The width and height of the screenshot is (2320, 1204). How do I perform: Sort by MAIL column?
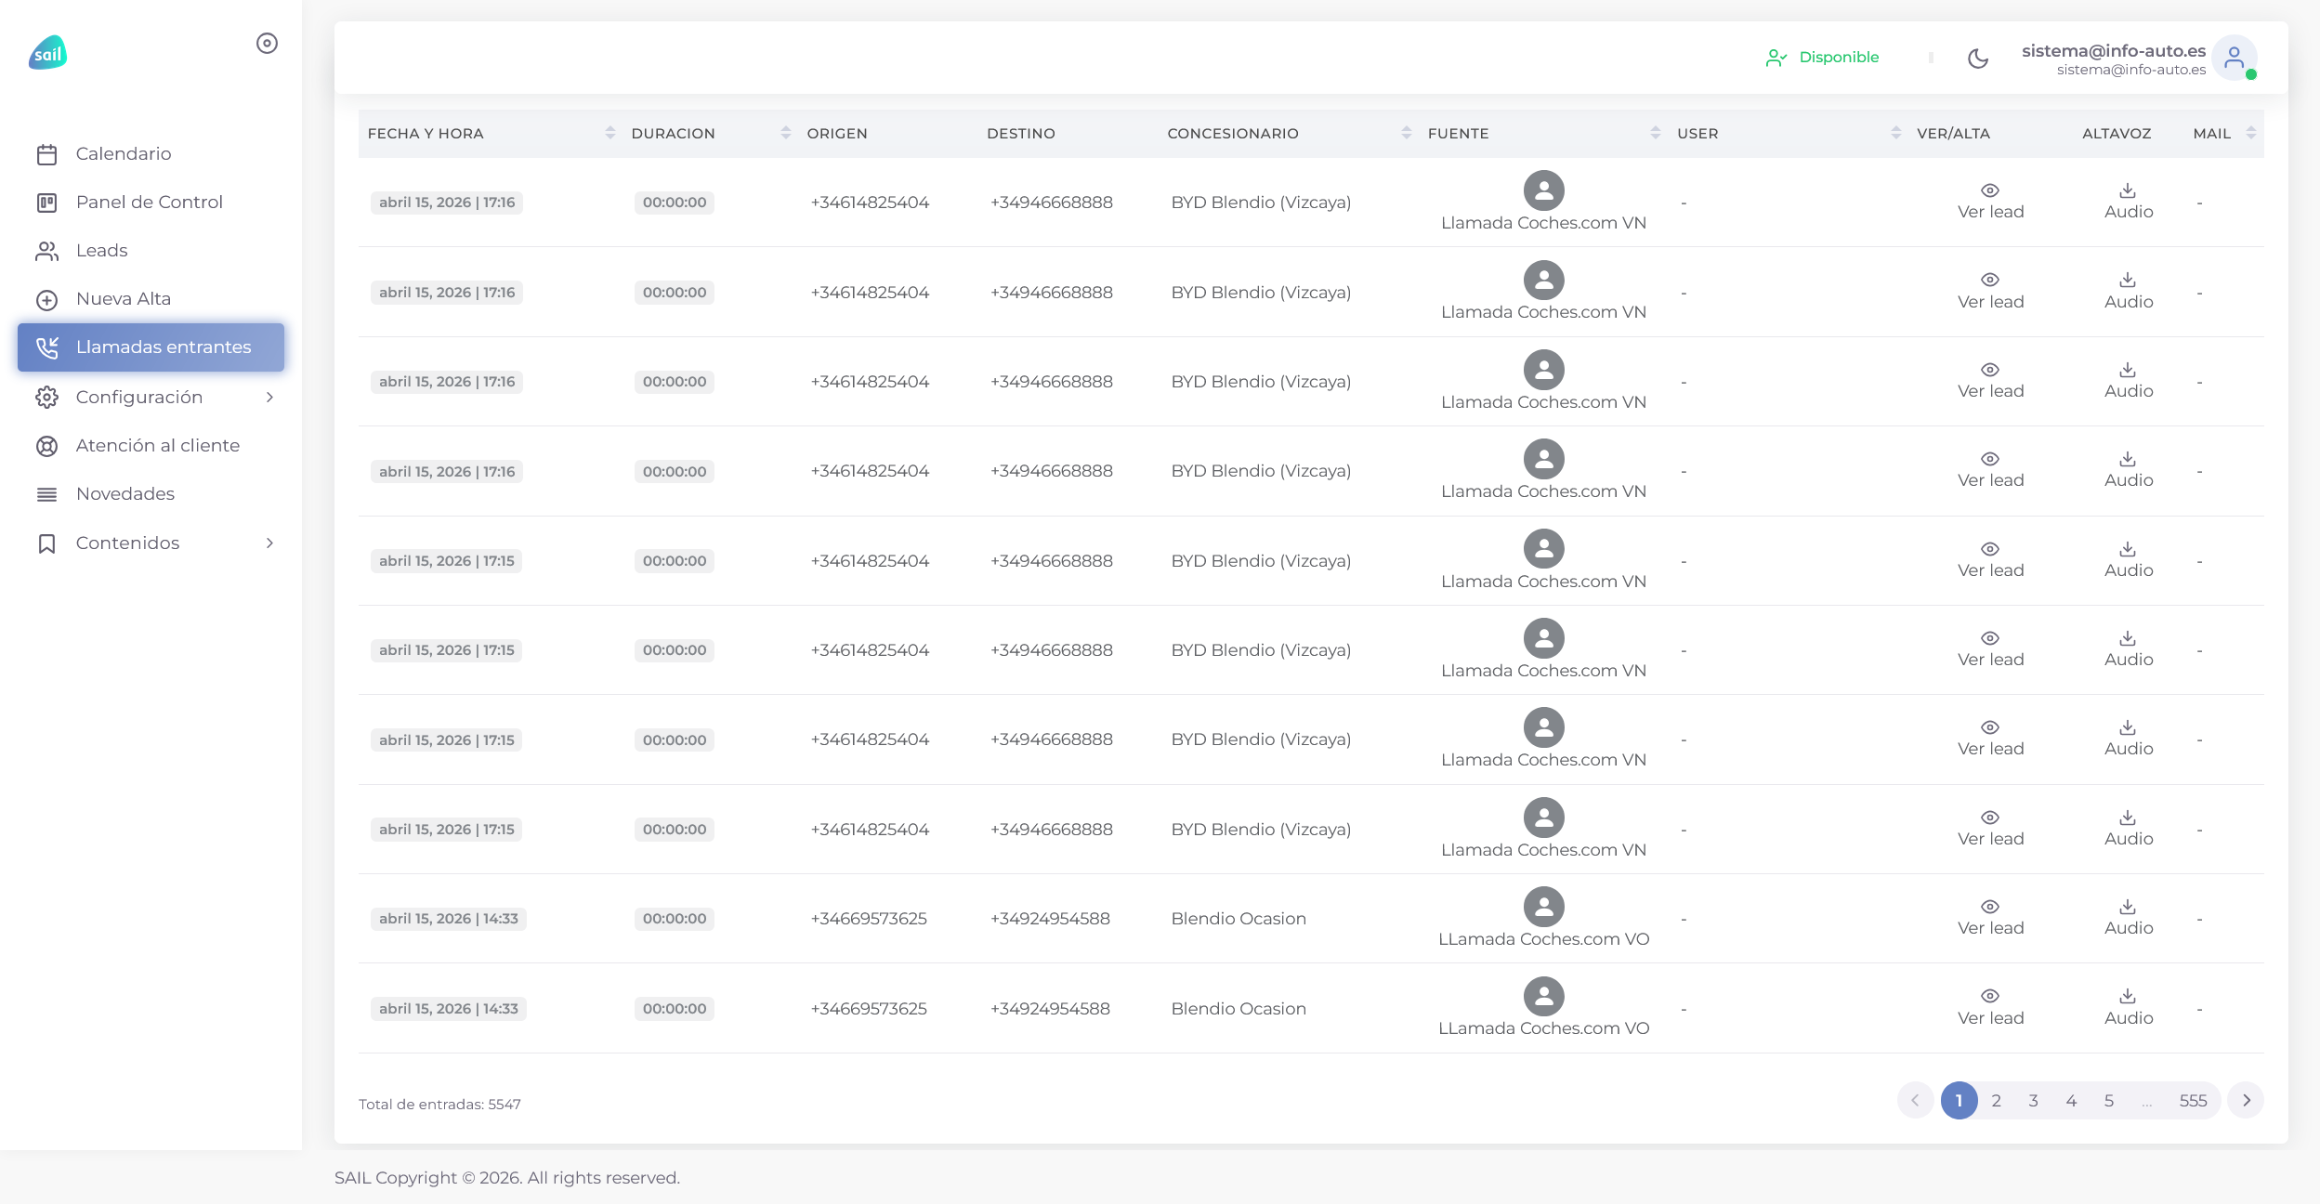pyautogui.click(x=2251, y=133)
